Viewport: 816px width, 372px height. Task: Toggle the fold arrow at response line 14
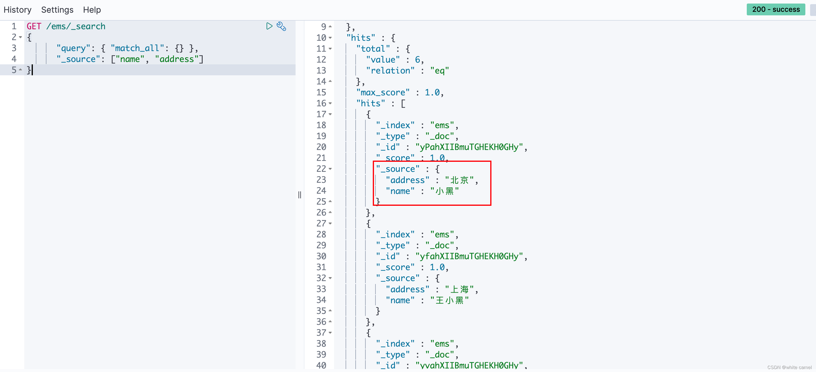pyautogui.click(x=330, y=81)
